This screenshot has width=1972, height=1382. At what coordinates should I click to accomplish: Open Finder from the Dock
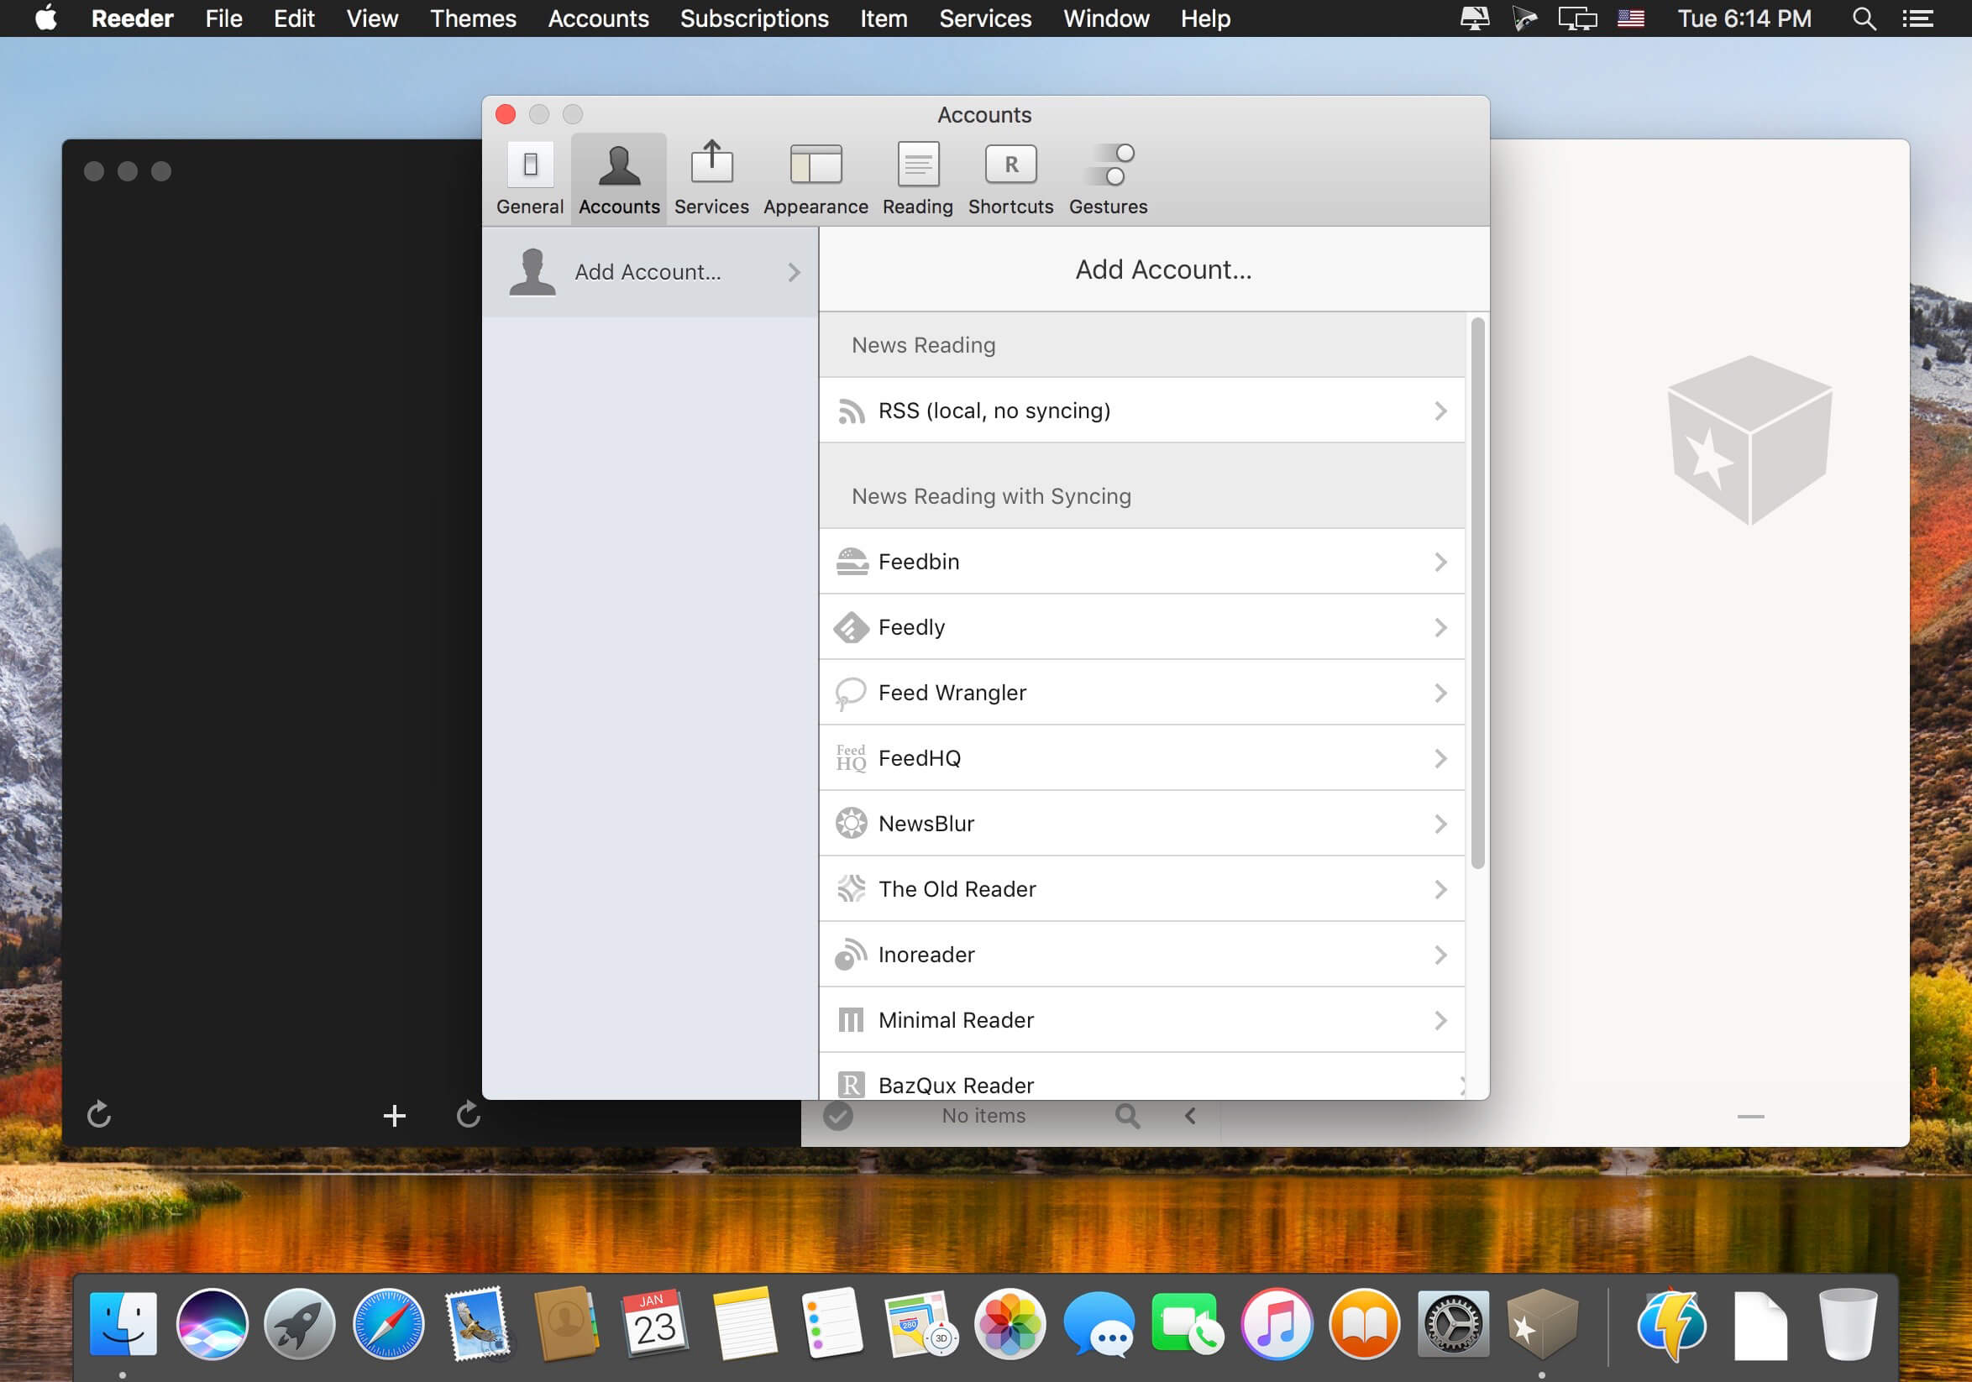pyautogui.click(x=123, y=1323)
